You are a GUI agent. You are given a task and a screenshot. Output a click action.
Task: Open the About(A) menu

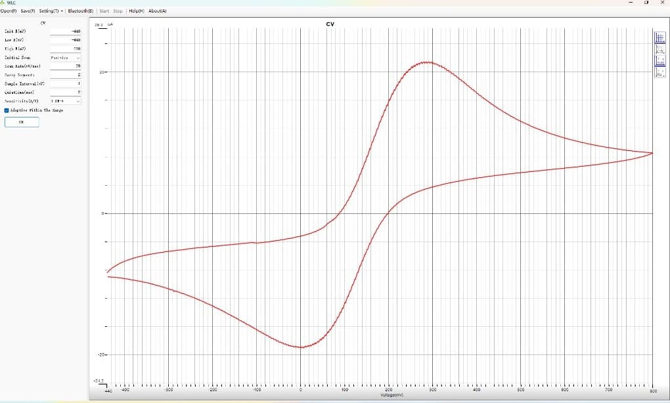pos(158,11)
